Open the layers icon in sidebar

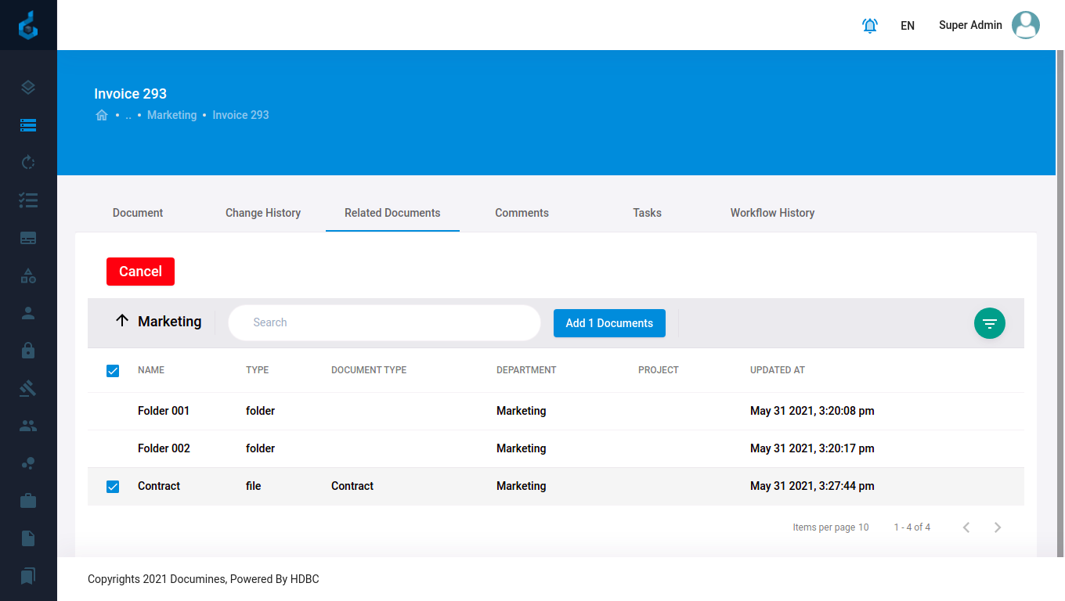[28, 88]
